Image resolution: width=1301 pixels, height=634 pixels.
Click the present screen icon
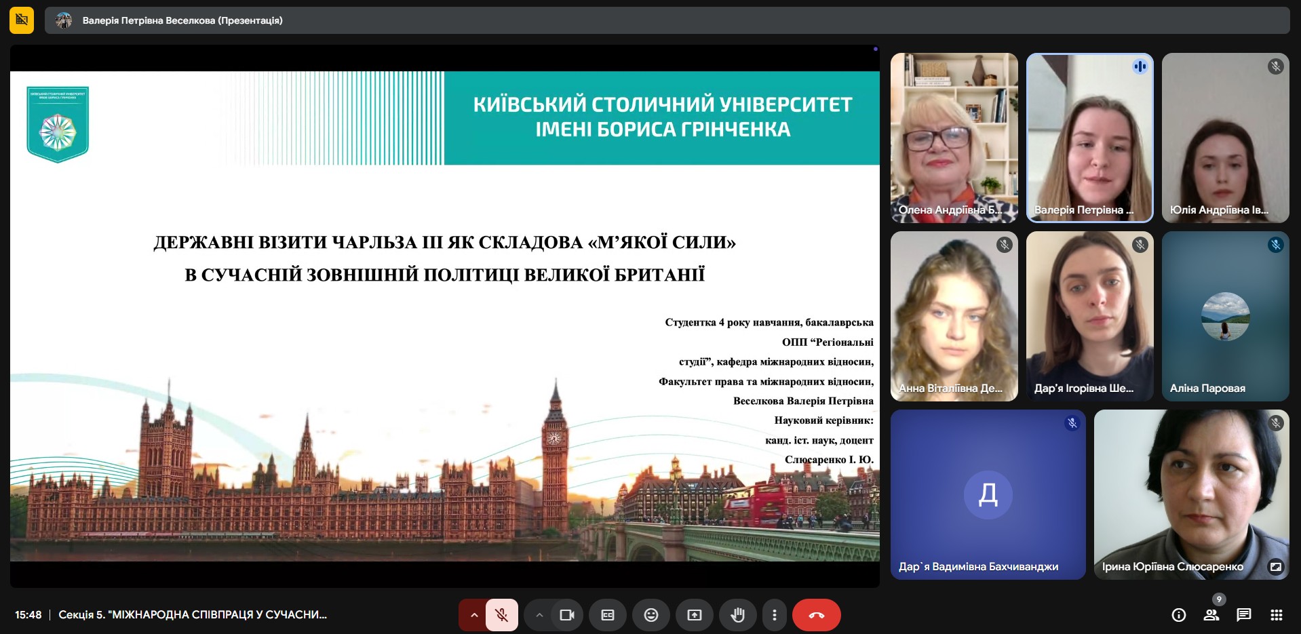pos(695,615)
